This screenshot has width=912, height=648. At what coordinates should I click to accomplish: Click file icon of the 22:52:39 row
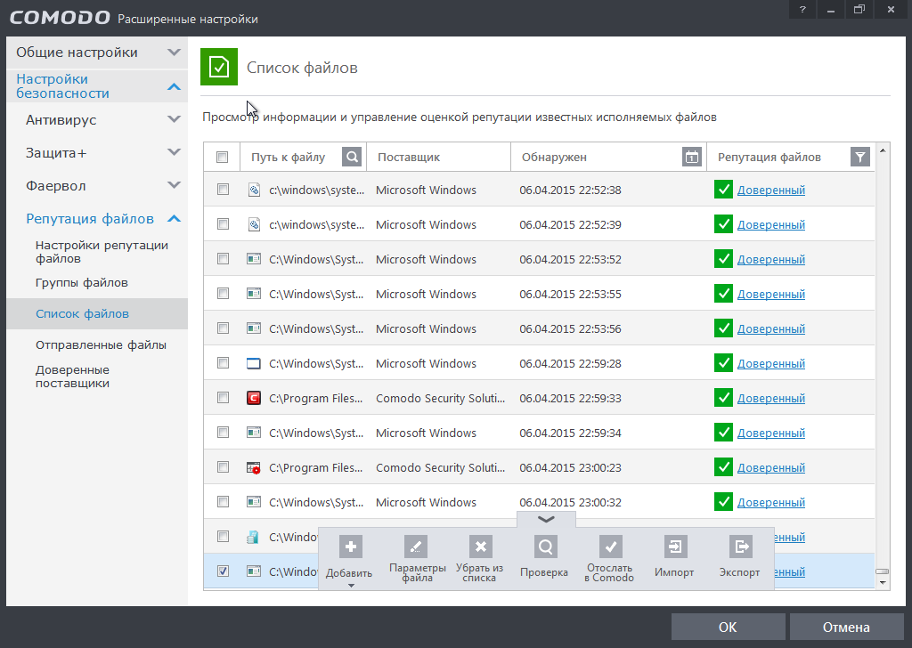(x=254, y=224)
